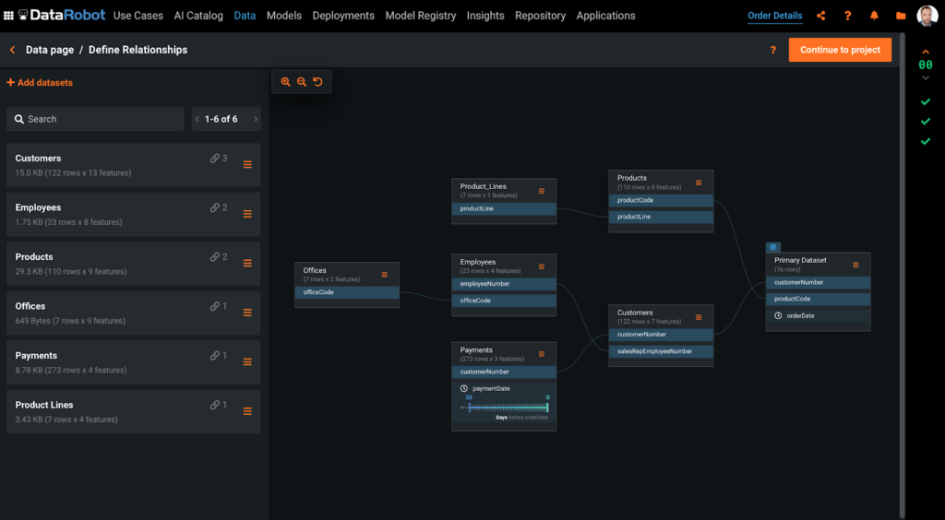Select productCode key in Products node
The image size is (945, 520).
pyautogui.click(x=661, y=200)
